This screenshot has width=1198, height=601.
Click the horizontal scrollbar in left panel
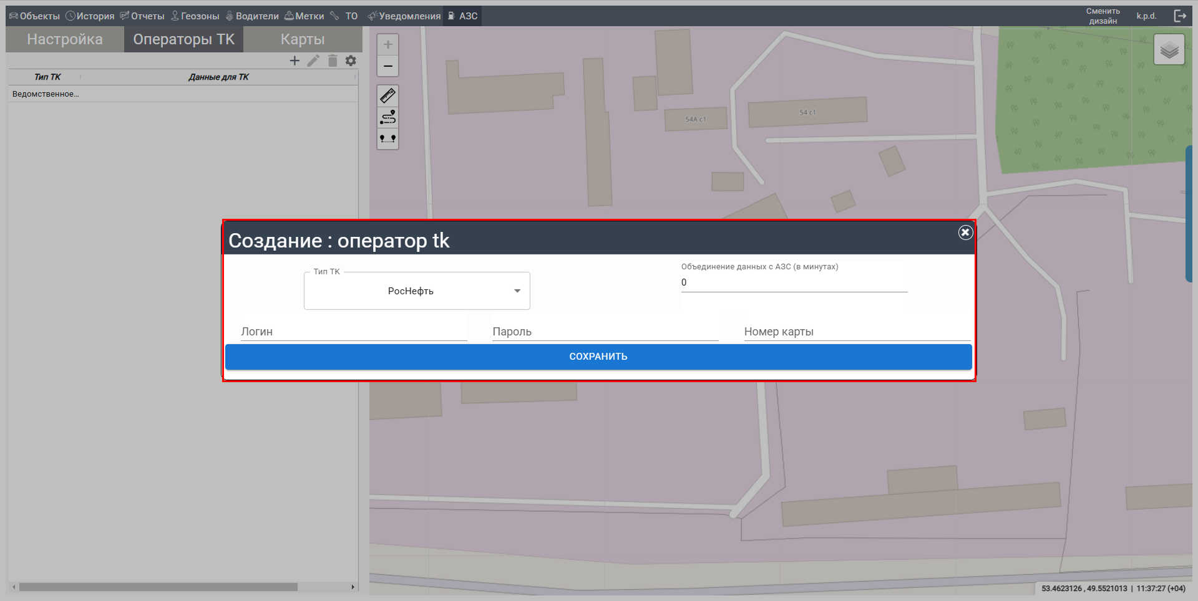158,587
